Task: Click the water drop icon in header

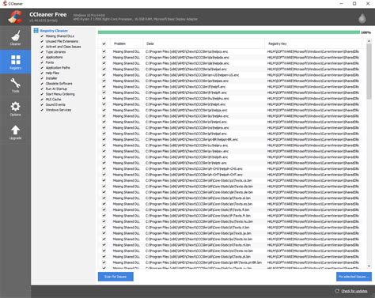Action: [362, 18]
